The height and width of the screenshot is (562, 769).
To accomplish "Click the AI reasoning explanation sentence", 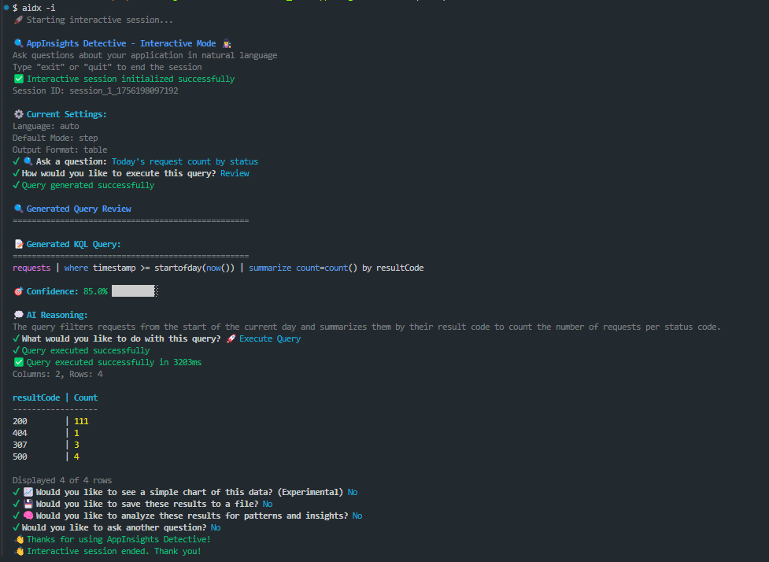I will 366,327.
